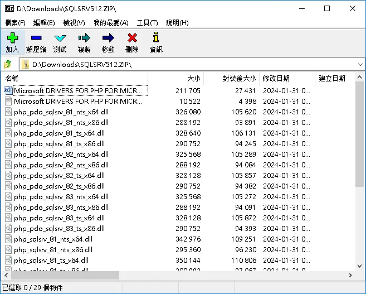Maximize the 7-Zip window

(x=327, y=9)
